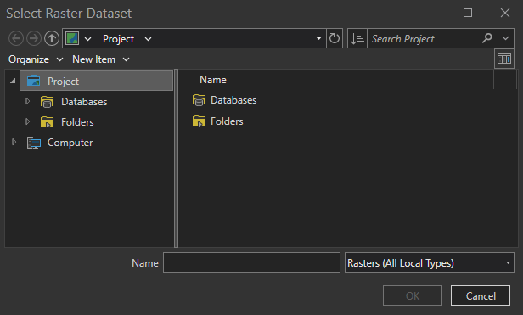Screen dimensions: 523x315
Task: Expand the search options chevron
Action: (x=506, y=38)
